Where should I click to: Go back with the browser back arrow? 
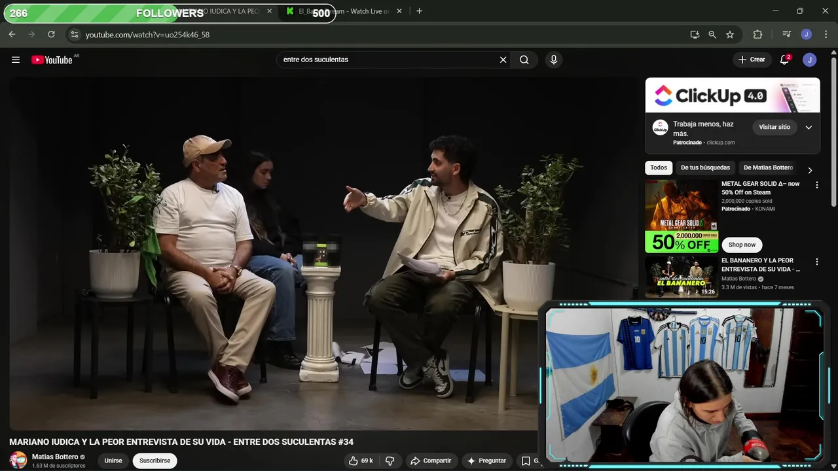(x=12, y=34)
